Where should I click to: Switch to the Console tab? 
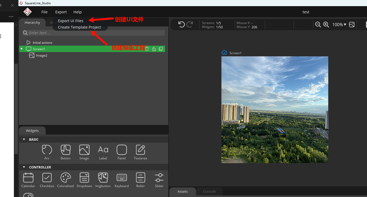tap(209, 191)
